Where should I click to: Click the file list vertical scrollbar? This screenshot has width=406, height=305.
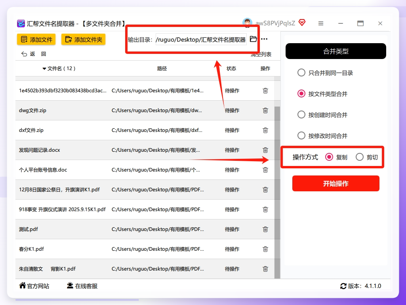click(277, 193)
